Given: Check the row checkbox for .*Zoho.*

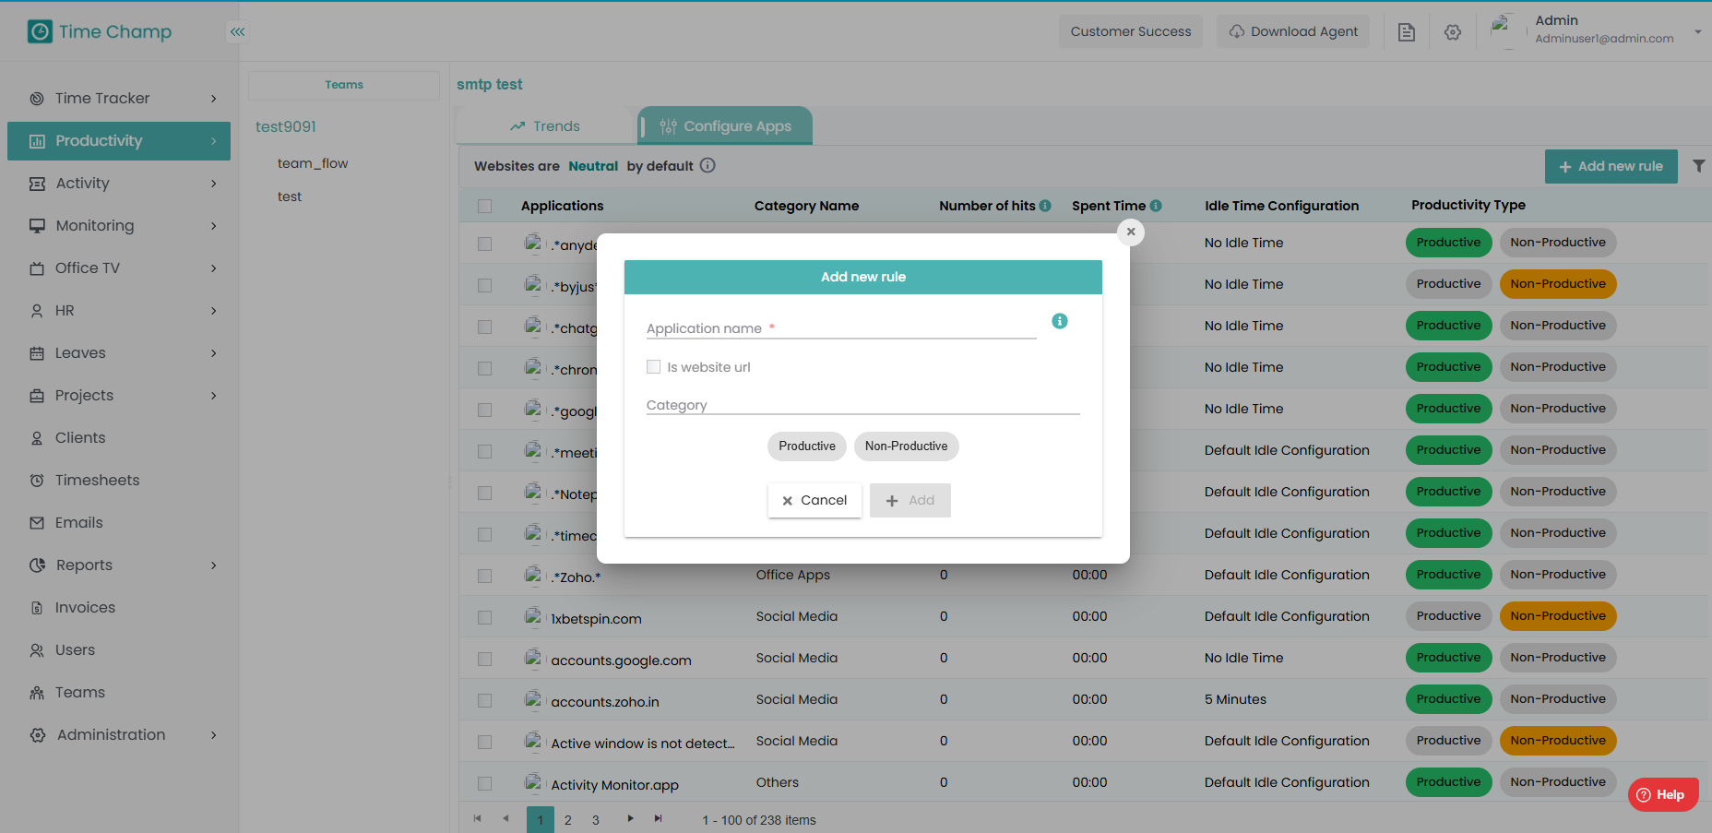Looking at the screenshot, I should [485, 576].
